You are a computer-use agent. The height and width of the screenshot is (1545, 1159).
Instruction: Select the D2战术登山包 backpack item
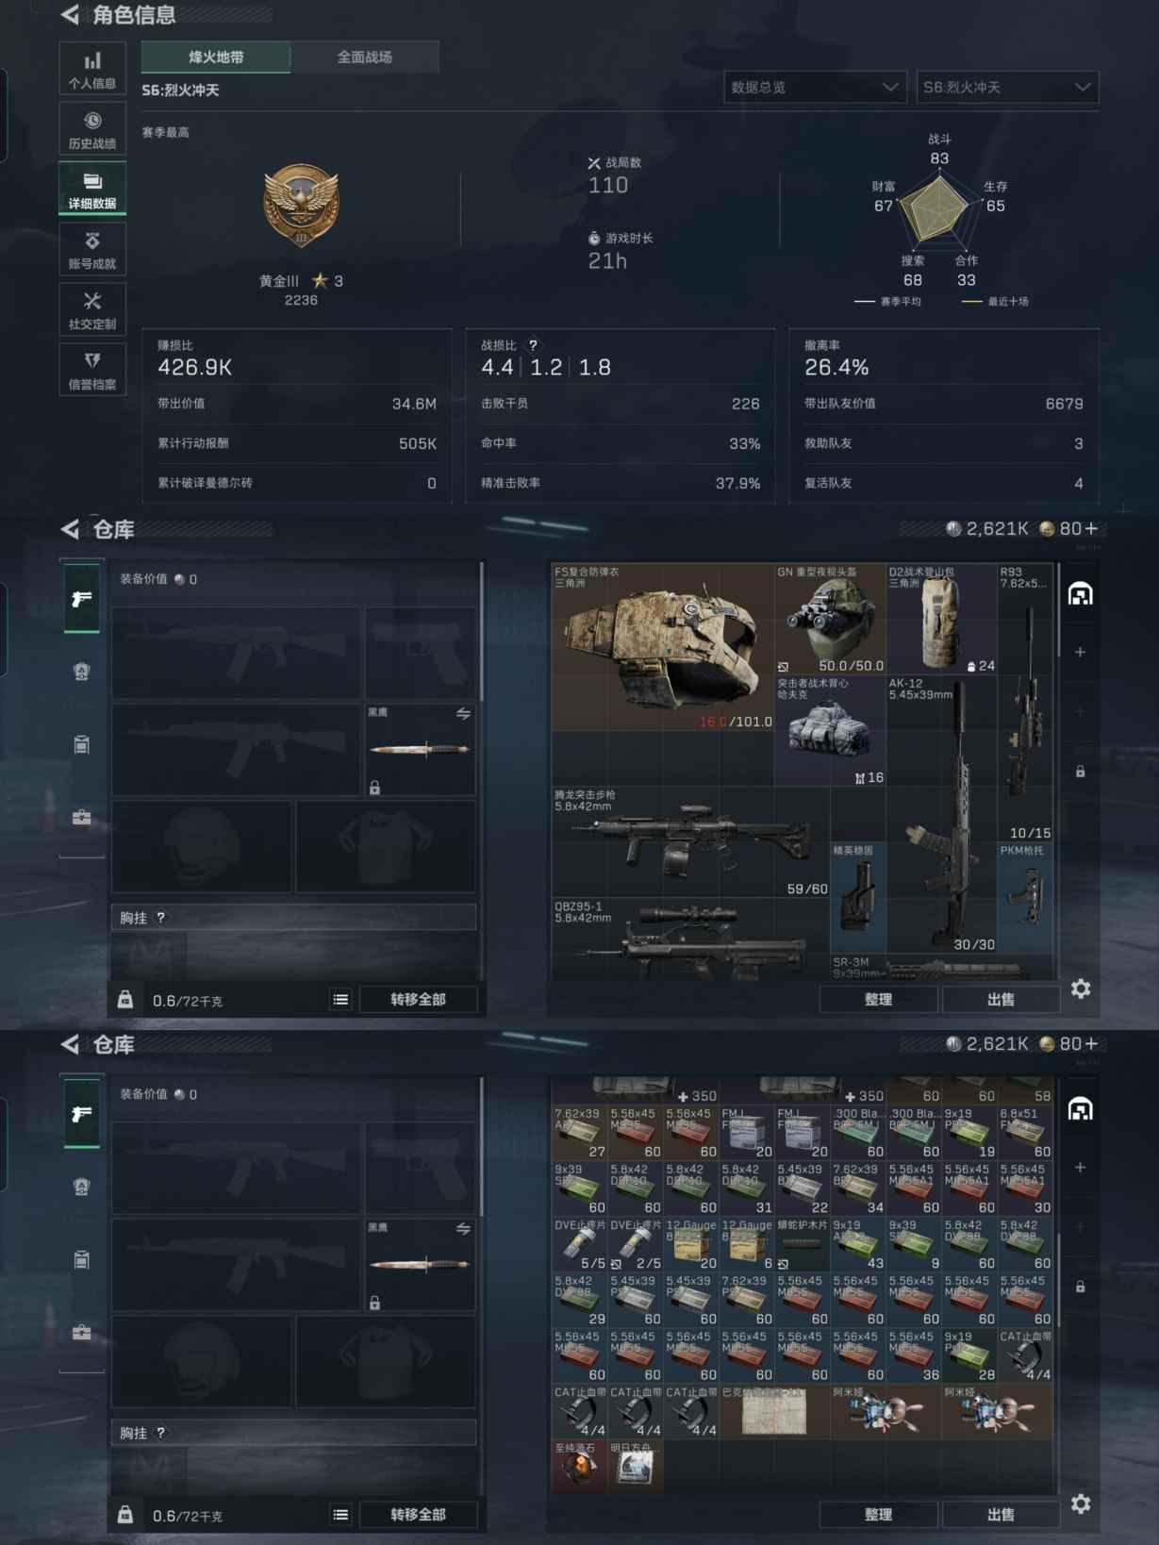pos(941,619)
